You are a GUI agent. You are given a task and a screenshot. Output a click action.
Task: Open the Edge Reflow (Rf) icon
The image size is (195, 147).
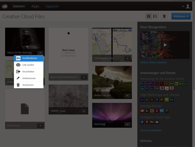[157, 99]
